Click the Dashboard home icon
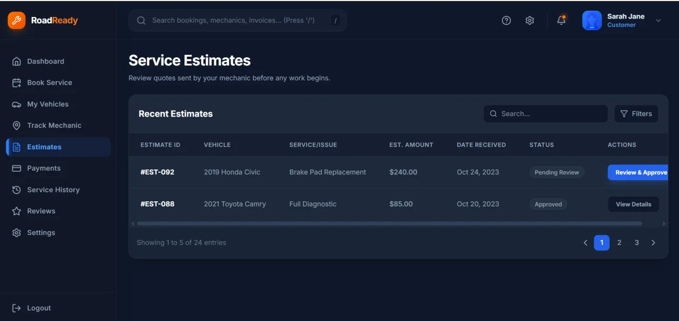This screenshot has height=321, width=679. point(16,61)
